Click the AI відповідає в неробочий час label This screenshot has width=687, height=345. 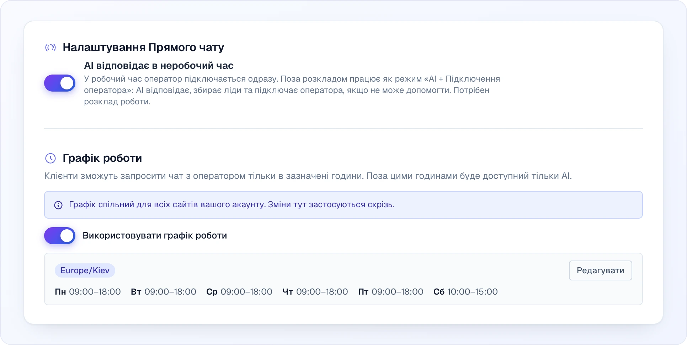[159, 66]
